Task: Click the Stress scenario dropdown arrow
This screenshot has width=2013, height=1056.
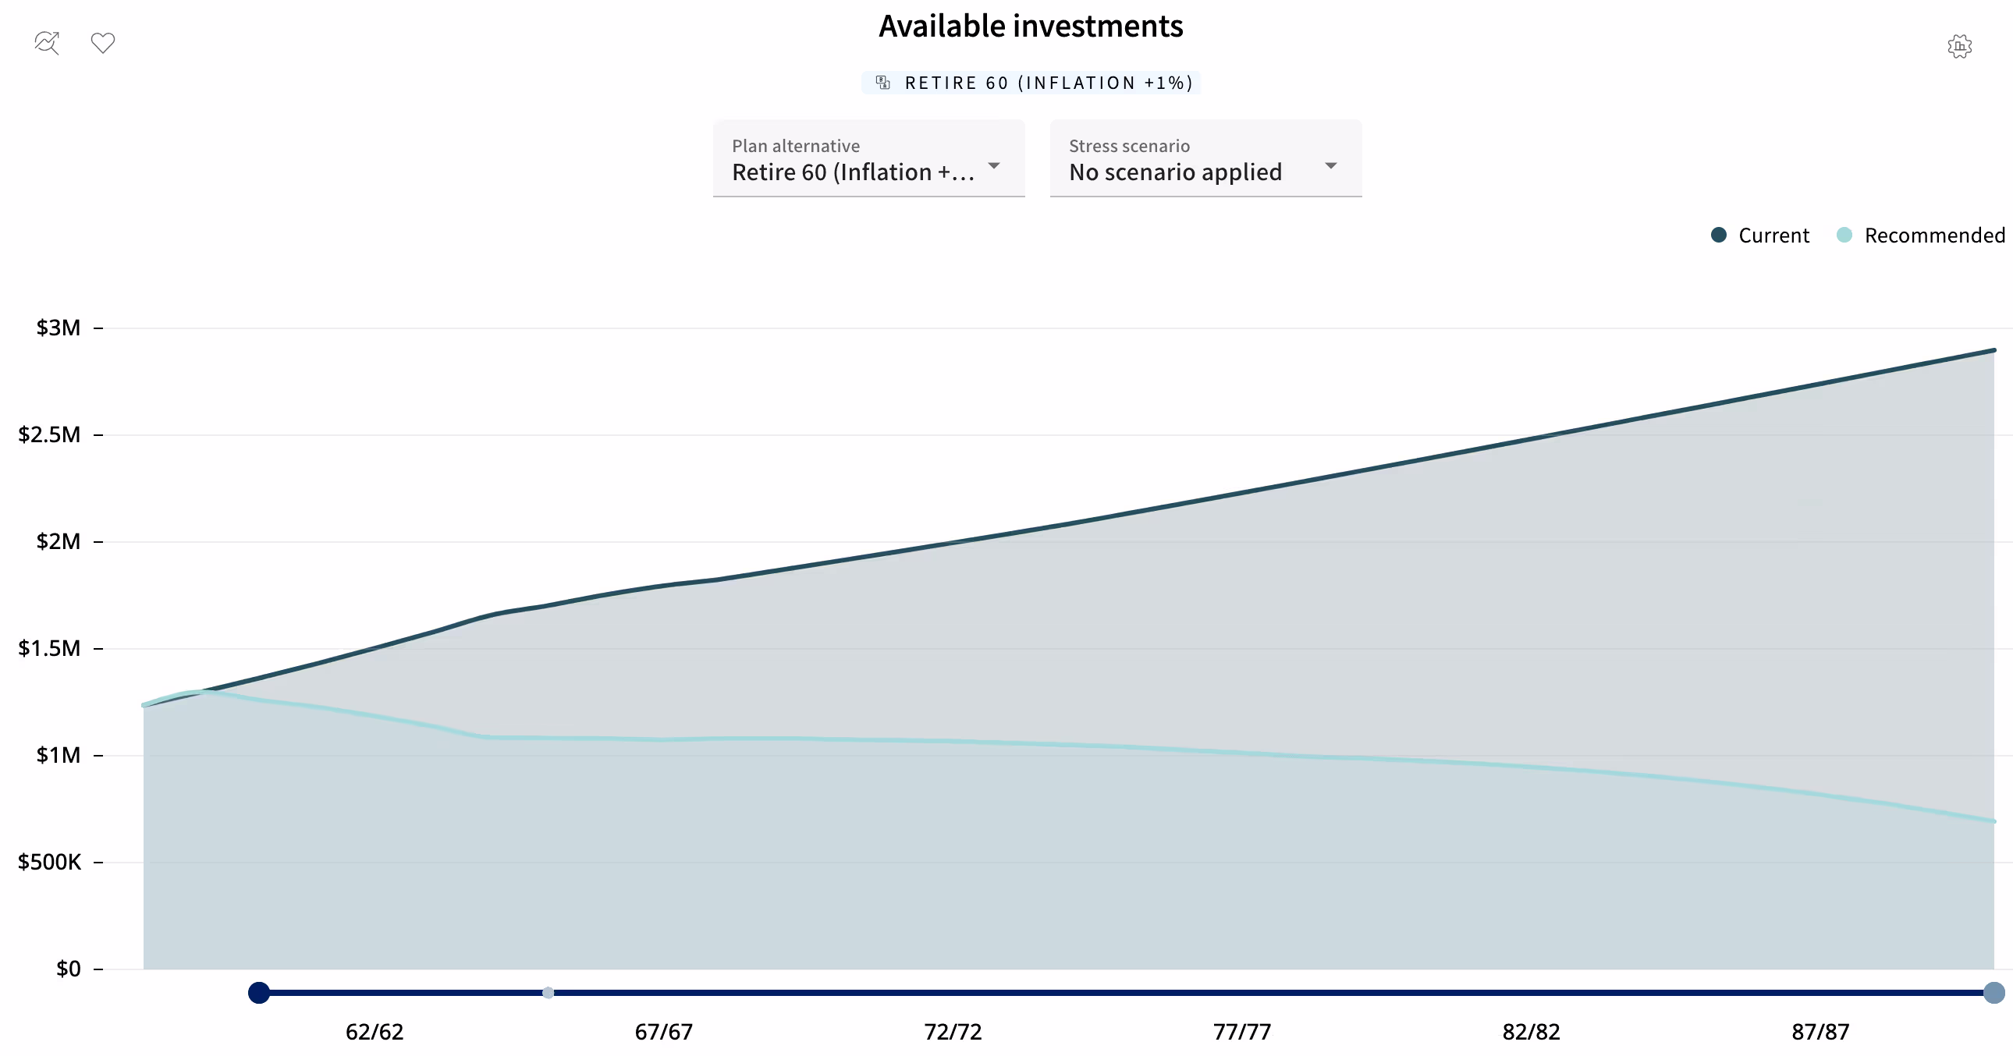Action: coord(1331,165)
